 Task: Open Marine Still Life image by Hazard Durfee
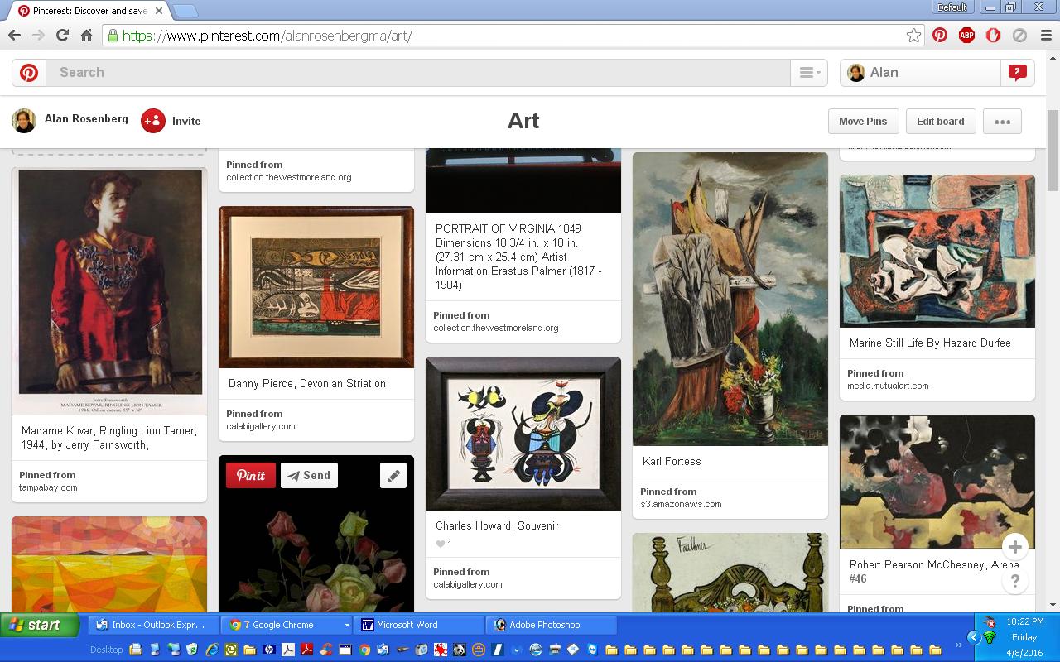[x=937, y=251]
